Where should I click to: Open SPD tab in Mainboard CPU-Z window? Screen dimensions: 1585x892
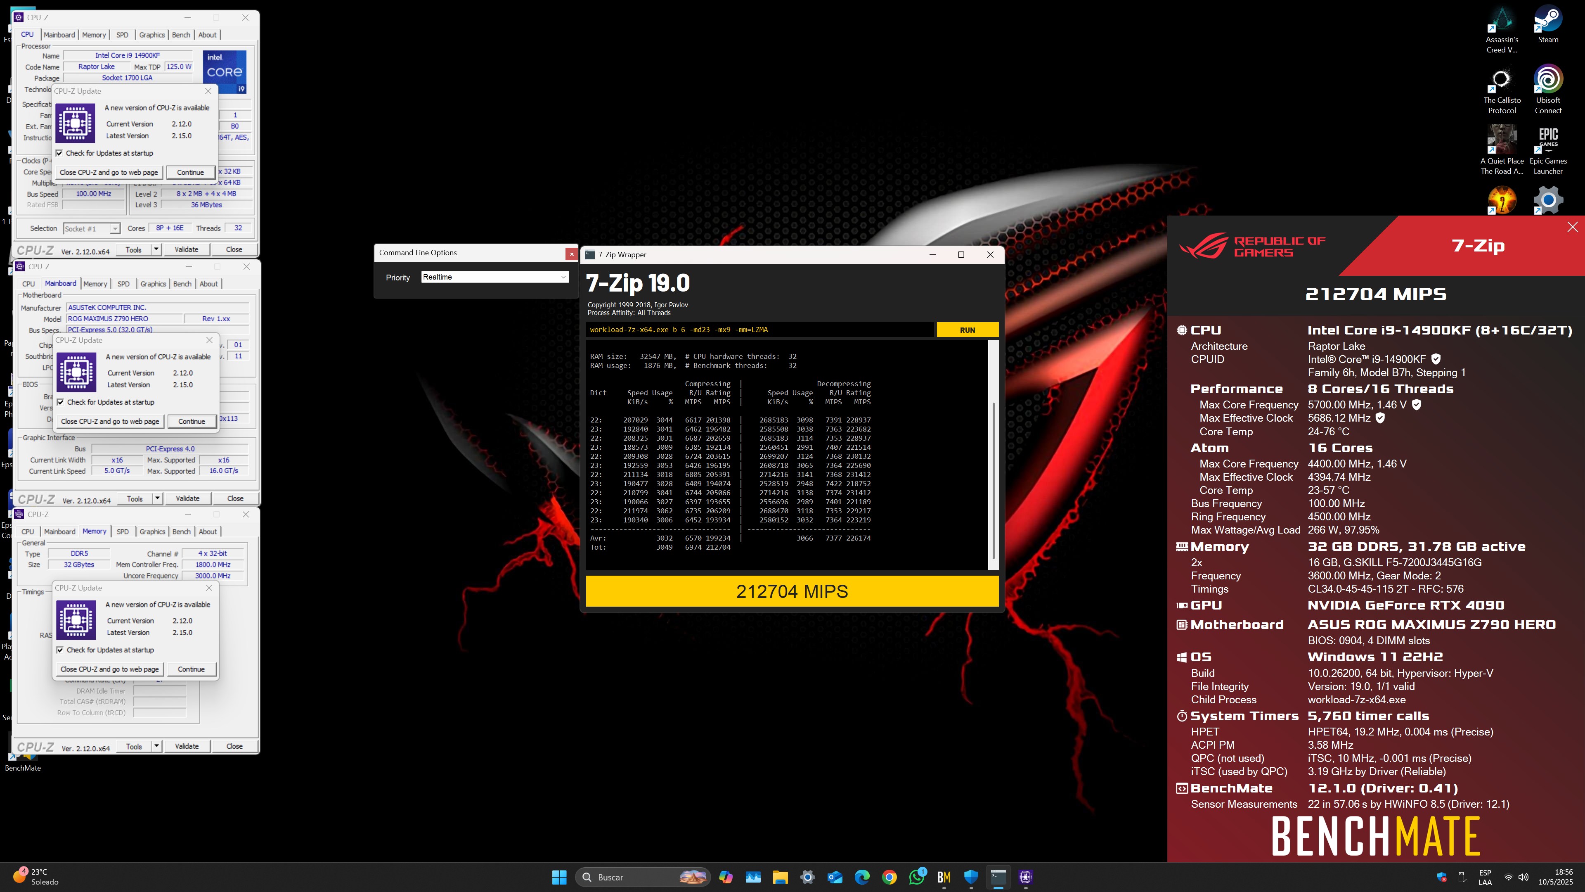pyautogui.click(x=124, y=284)
